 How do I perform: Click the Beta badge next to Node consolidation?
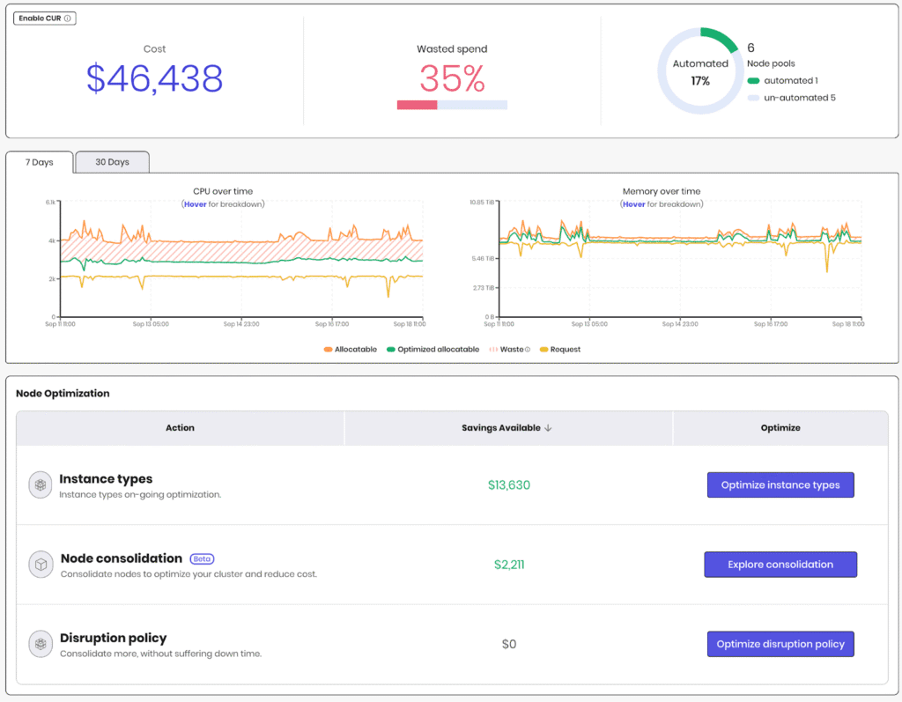(202, 559)
